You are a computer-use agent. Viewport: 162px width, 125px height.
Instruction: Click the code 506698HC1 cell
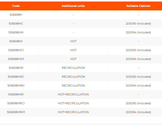(16, 50)
